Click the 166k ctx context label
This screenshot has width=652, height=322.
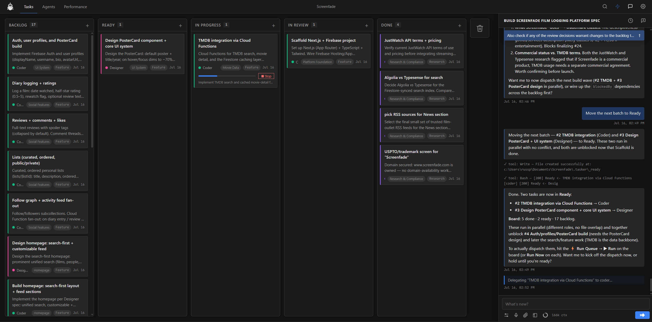[x=559, y=315]
